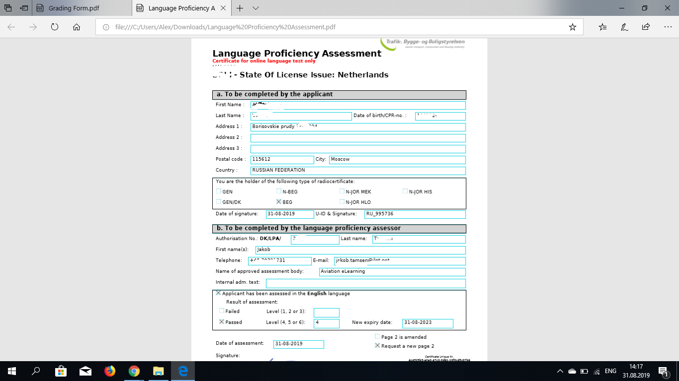The height and width of the screenshot is (381, 679).
Task: Check the Page 2 is amended box
Action: [x=377, y=337]
